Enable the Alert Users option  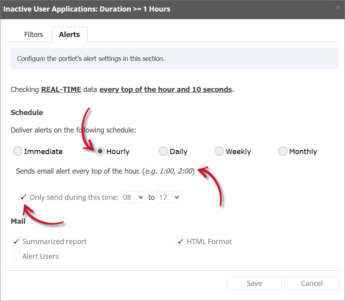point(16,256)
